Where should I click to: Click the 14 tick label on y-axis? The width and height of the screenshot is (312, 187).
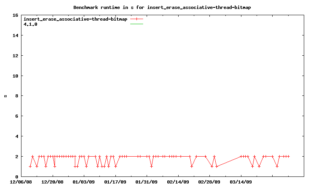[x=15, y=35]
